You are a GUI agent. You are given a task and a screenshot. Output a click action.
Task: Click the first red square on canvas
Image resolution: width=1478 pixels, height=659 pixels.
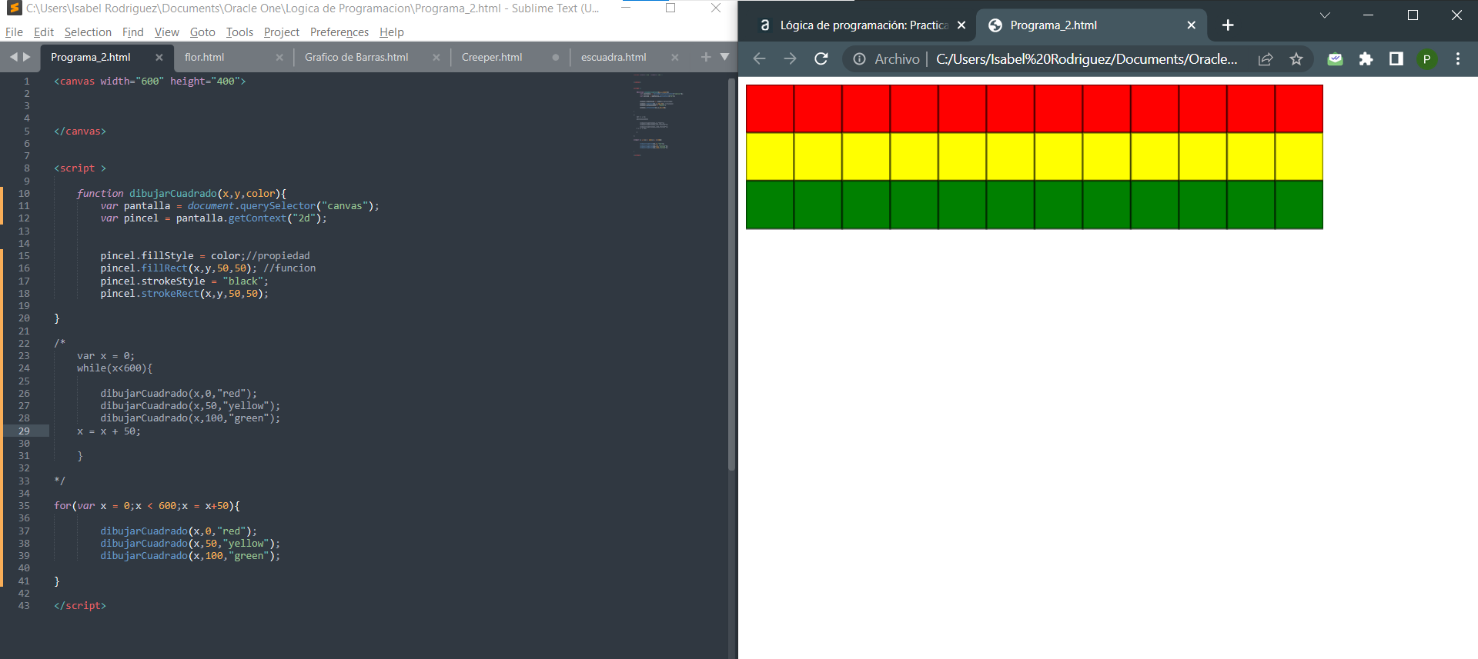[770, 108]
